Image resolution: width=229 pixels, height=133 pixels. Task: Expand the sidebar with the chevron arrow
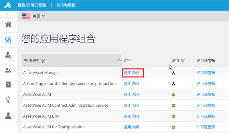pos(8,14)
